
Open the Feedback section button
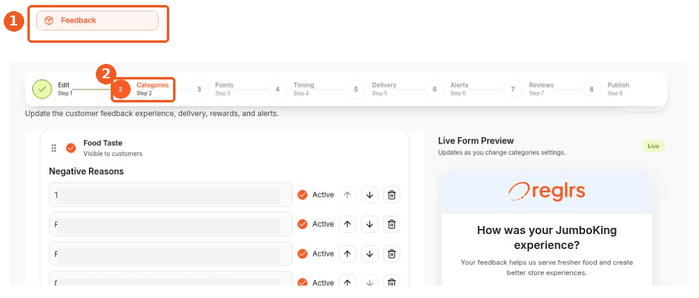(97, 20)
